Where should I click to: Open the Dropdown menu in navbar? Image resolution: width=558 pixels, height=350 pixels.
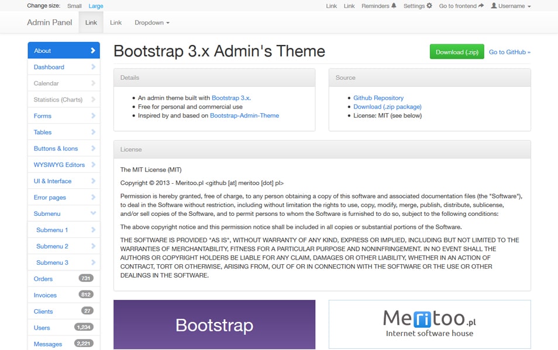[152, 22]
